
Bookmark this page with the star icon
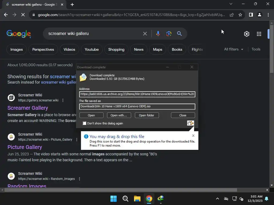[x=240, y=15]
